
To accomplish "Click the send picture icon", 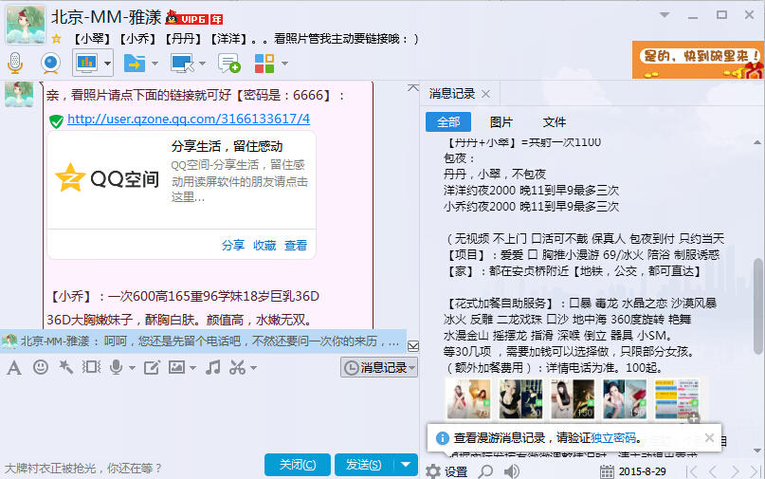I will pos(176,367).
